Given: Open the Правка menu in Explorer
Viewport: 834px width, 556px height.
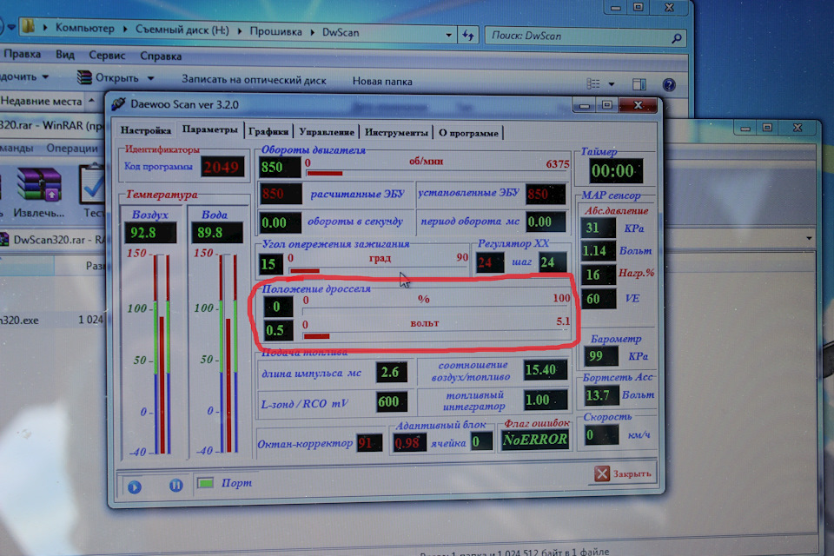Looking at the screenshot, I should click(x=22, y=54).
